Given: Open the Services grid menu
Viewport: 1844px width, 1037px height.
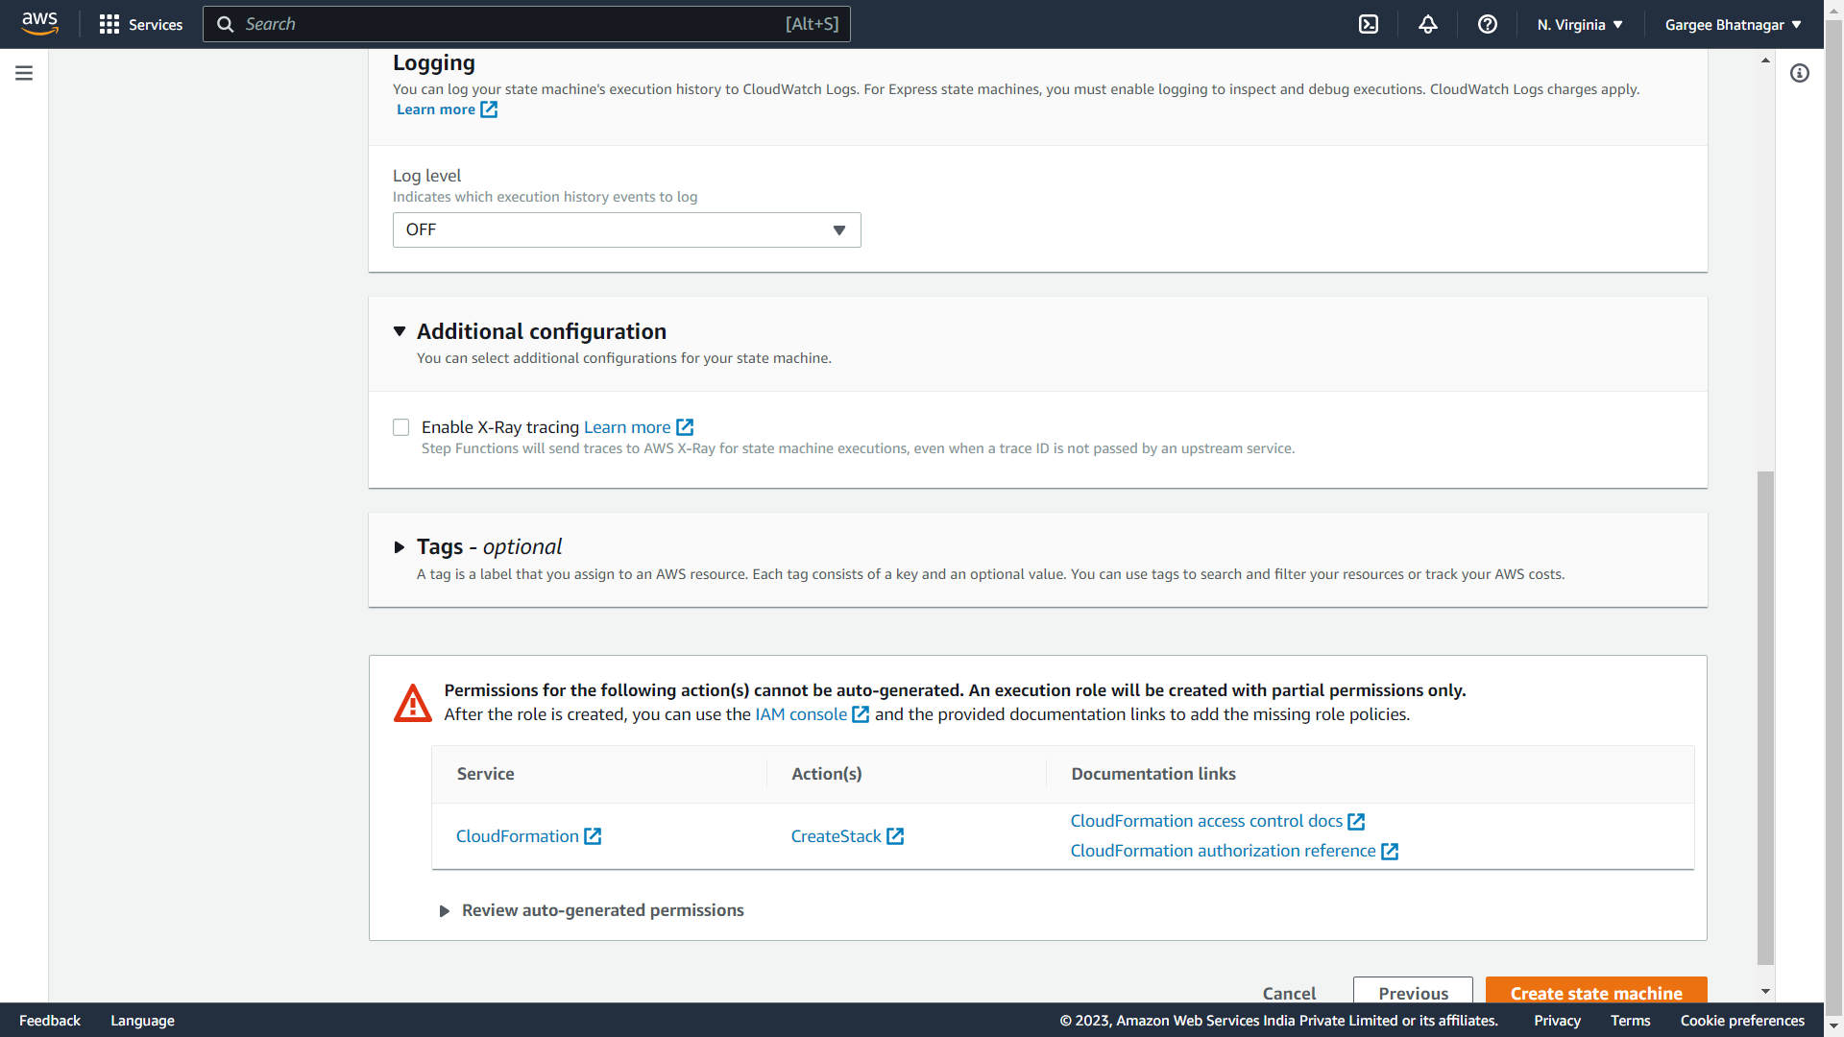Looking at the screenshot, I should click(140, 24).
